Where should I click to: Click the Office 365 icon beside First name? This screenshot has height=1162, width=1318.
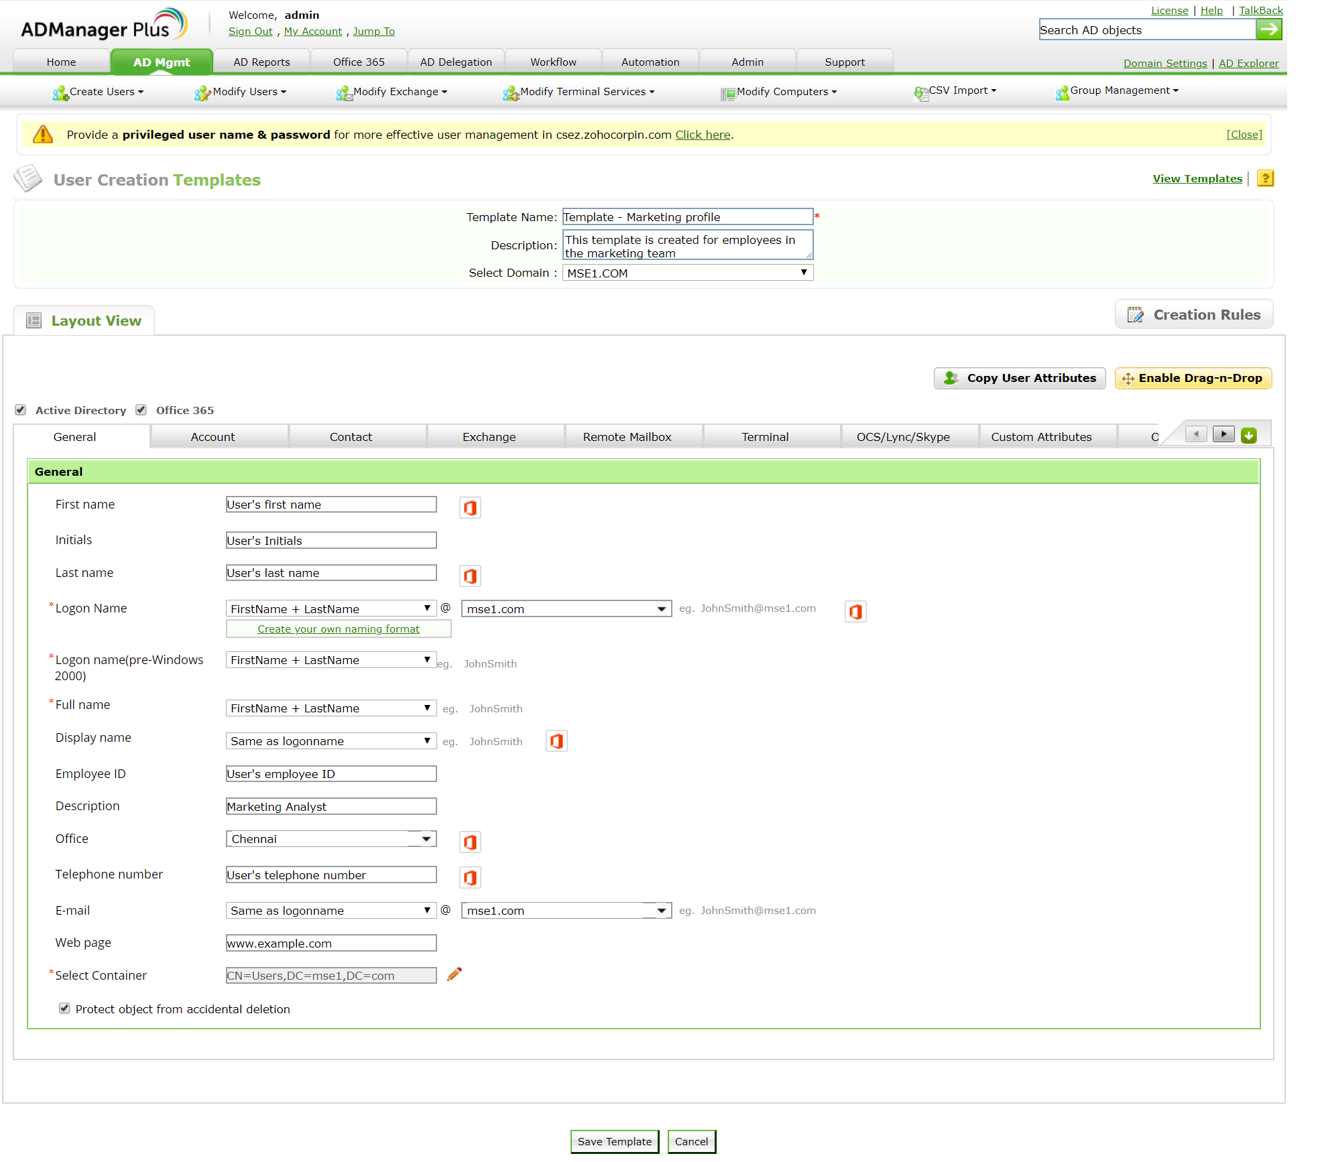pos(470,508)
